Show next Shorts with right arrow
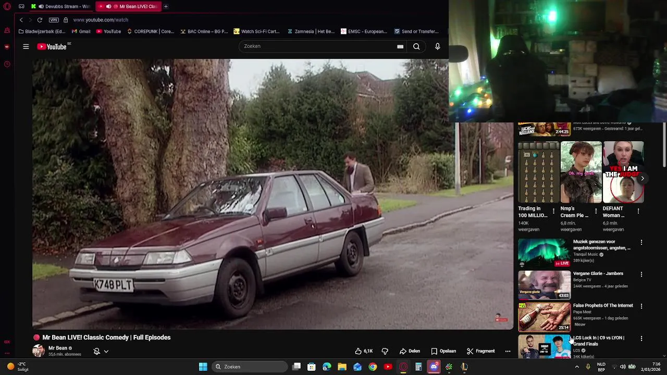Viewport: 667px width, 375px height. click(x=643, y=178)
